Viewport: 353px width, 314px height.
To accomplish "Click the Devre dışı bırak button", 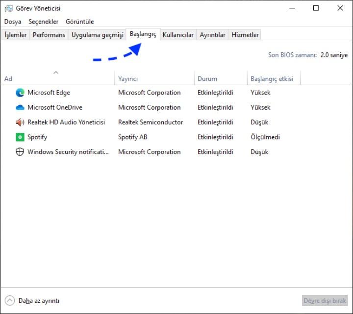I will pos(325,300).
